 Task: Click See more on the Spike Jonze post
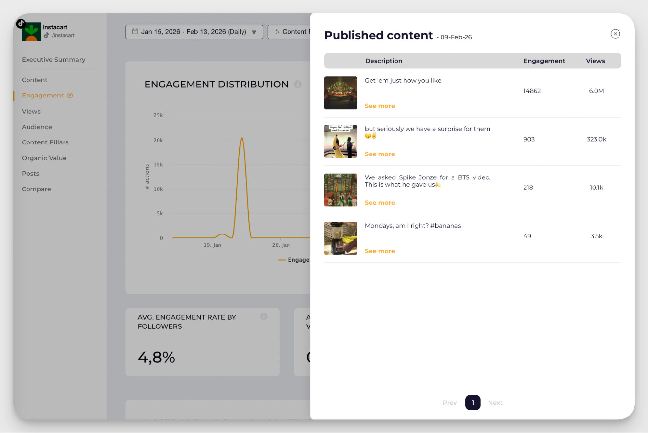coord(379,202)
